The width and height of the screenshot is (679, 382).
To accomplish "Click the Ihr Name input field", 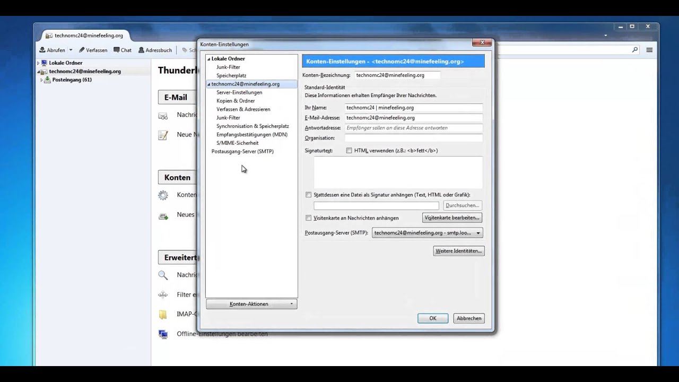I will (x=413, y=108).
